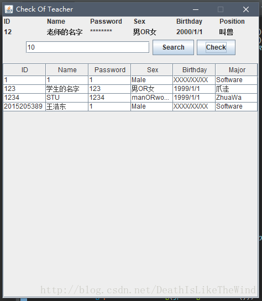Click the Birthday column header in table
The image size is (262, 301).
194,70
